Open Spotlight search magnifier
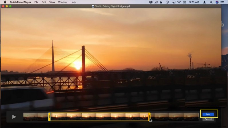Viewport: 229px width, 128px height. coord(211,2)
